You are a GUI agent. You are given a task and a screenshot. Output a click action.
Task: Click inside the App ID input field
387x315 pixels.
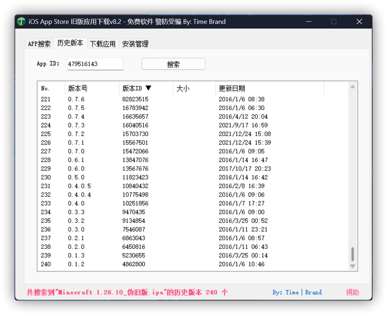click(x=95, y=64)
